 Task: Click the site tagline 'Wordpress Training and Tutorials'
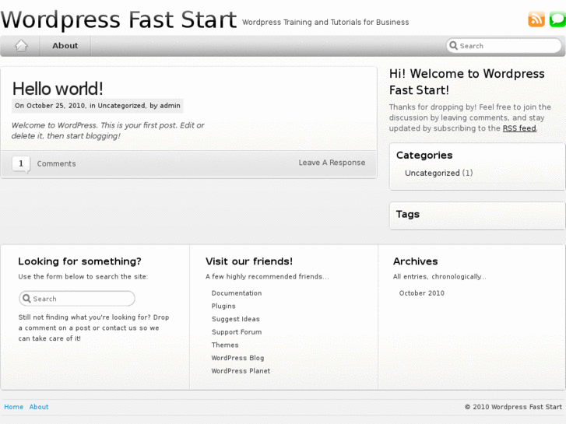[325, 23]
